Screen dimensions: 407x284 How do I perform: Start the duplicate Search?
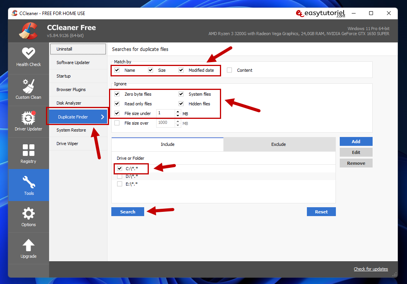(128, 212)
